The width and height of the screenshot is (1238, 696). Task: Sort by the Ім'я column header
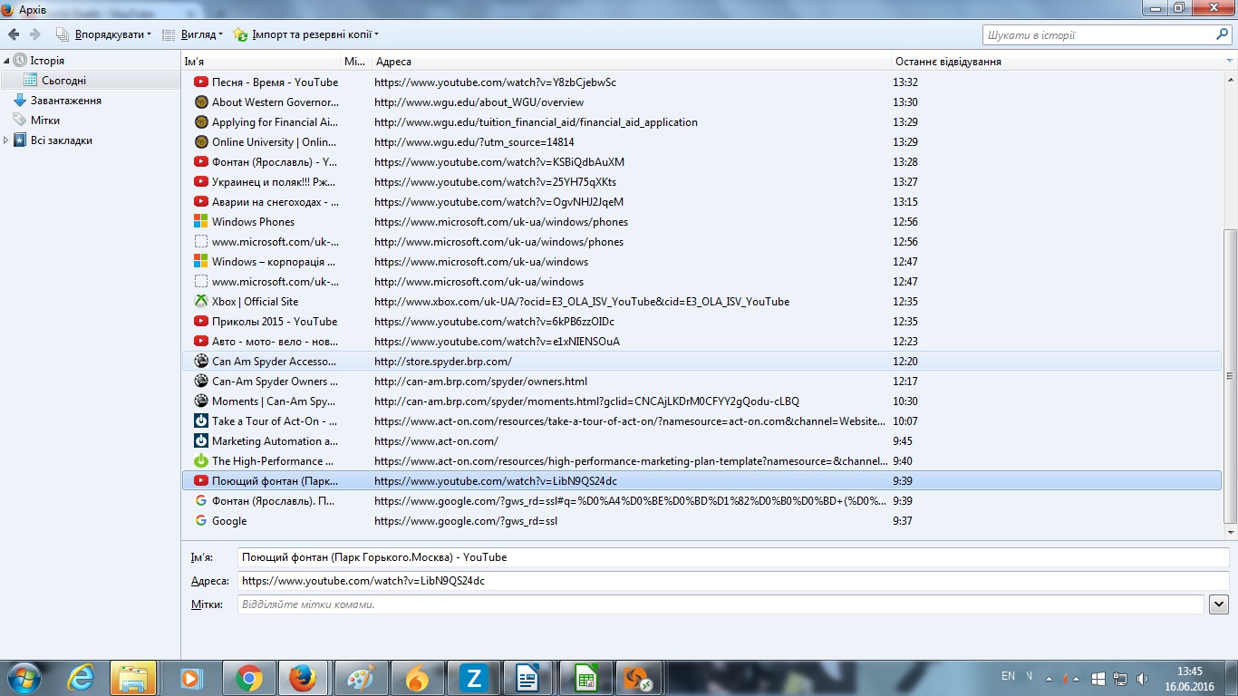tap(261, 62)
